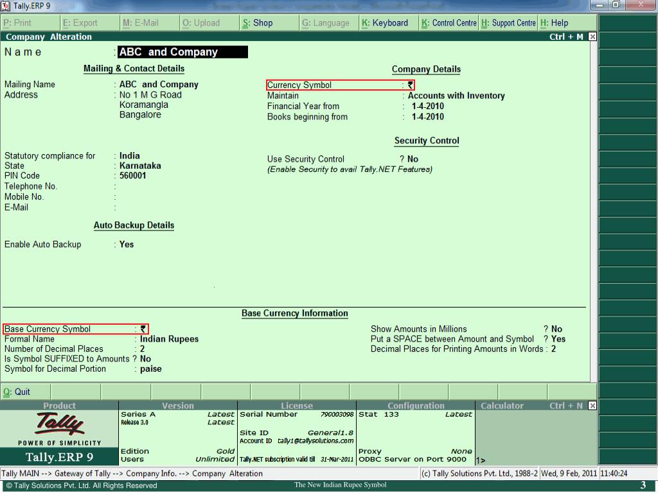Viewport: 658px width, 493px height.
Task: Click the P: Print button
Action: [30, 23]
